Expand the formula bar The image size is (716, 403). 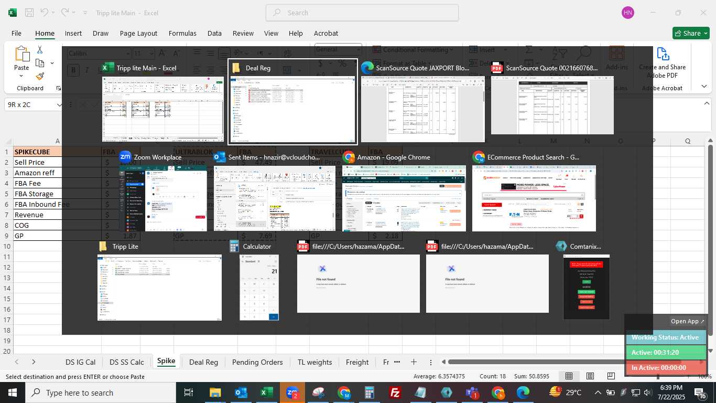707,104
